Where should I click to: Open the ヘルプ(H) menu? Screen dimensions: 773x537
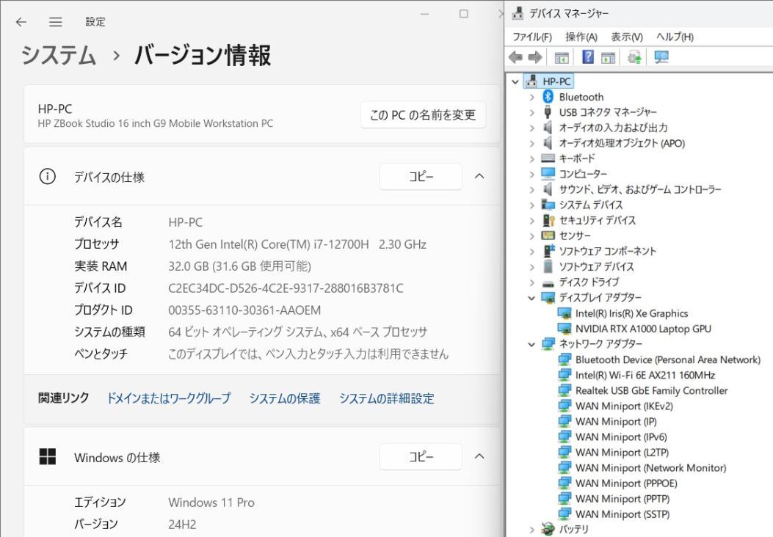[x=675, y=37]
